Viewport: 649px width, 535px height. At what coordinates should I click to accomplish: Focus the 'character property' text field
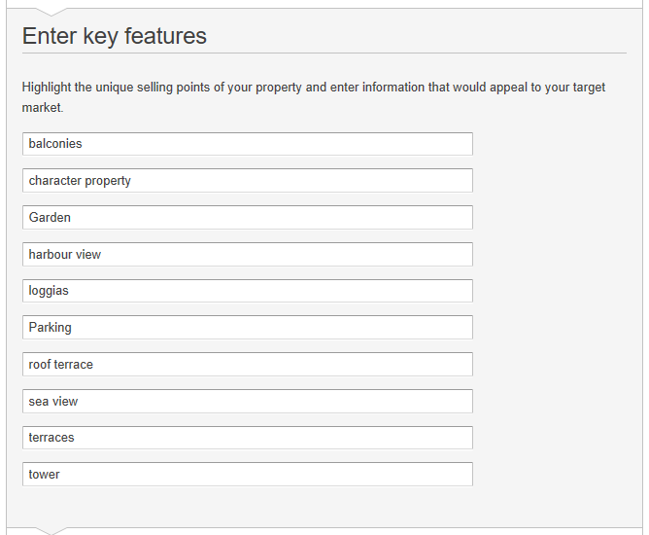tap(247, 181)
